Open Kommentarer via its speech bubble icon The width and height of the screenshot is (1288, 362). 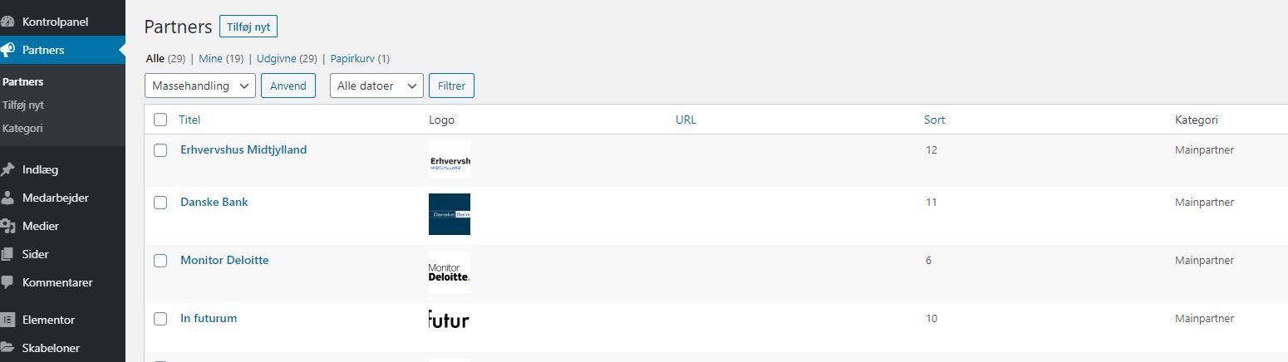[x=7, y=282]
